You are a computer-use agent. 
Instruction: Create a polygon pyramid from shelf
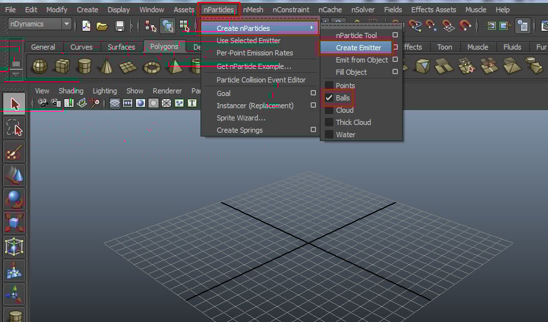pos(175,66)
